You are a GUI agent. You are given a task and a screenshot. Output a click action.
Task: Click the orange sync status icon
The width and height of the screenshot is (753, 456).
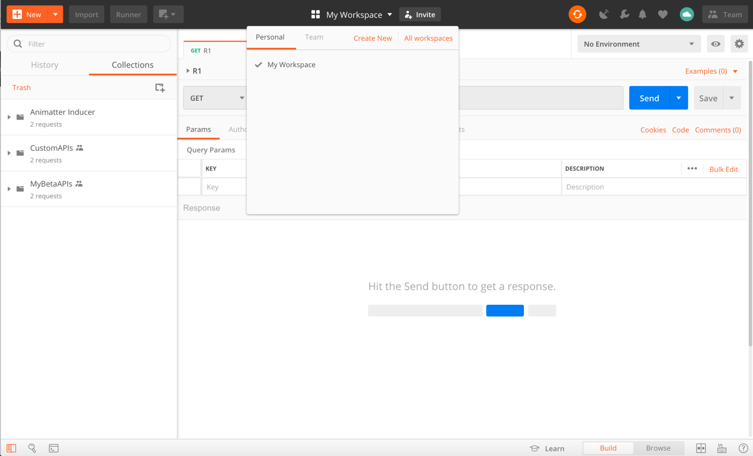click(x=577, y=15)
